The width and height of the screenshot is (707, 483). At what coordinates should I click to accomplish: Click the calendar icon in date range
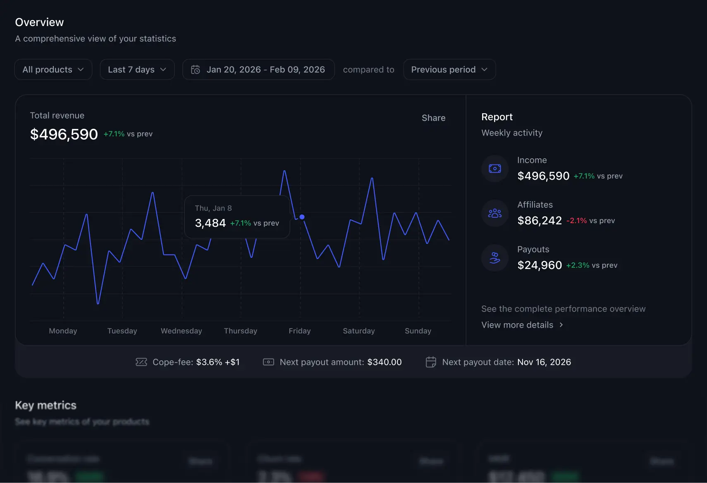[196, 69]
